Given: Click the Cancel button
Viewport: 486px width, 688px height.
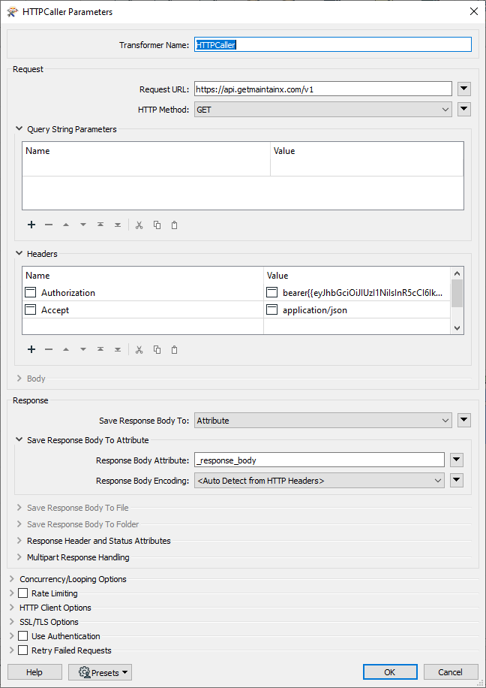Looking at the screenshot, I should 450,672.
